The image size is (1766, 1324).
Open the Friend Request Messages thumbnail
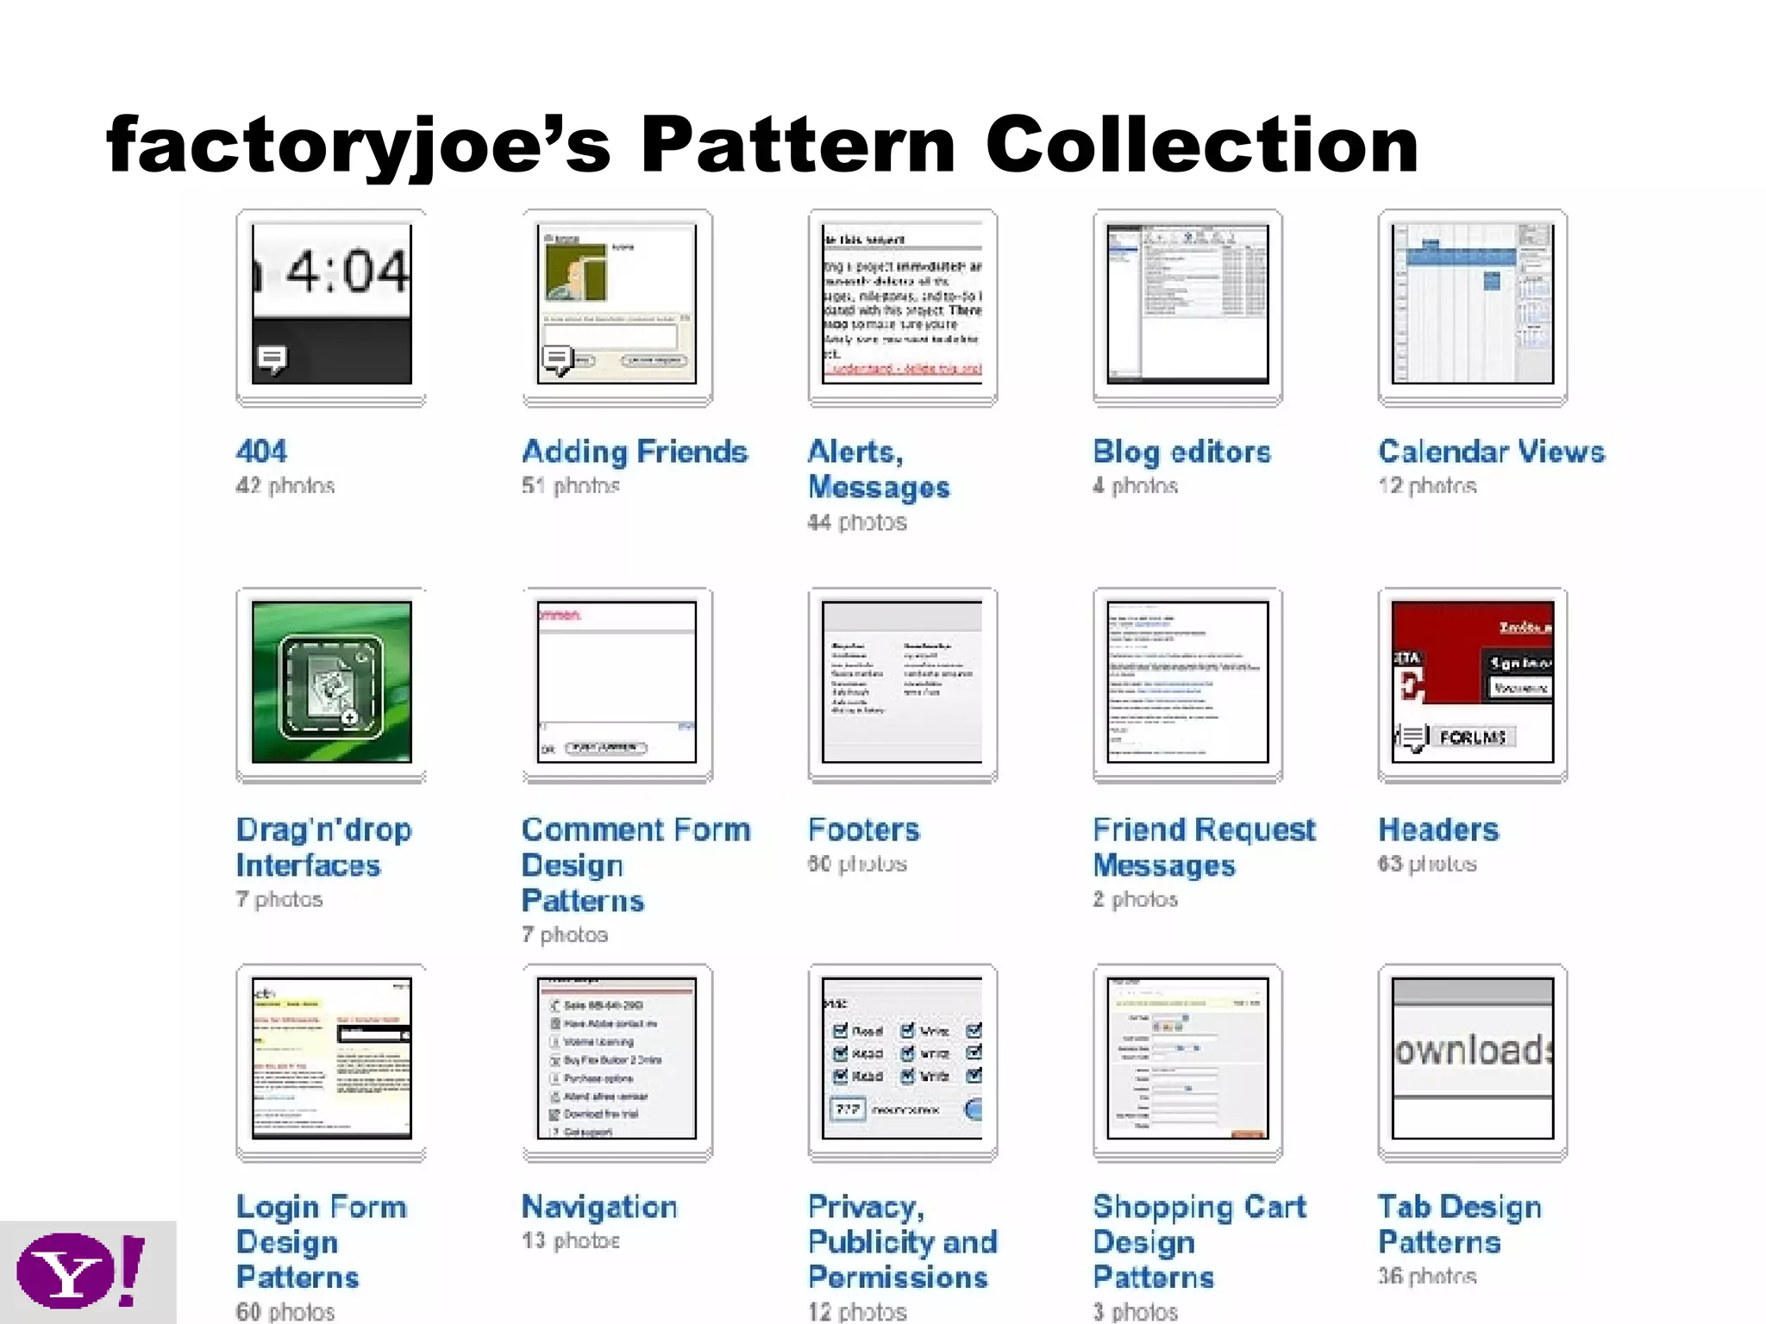[1188, 684]
